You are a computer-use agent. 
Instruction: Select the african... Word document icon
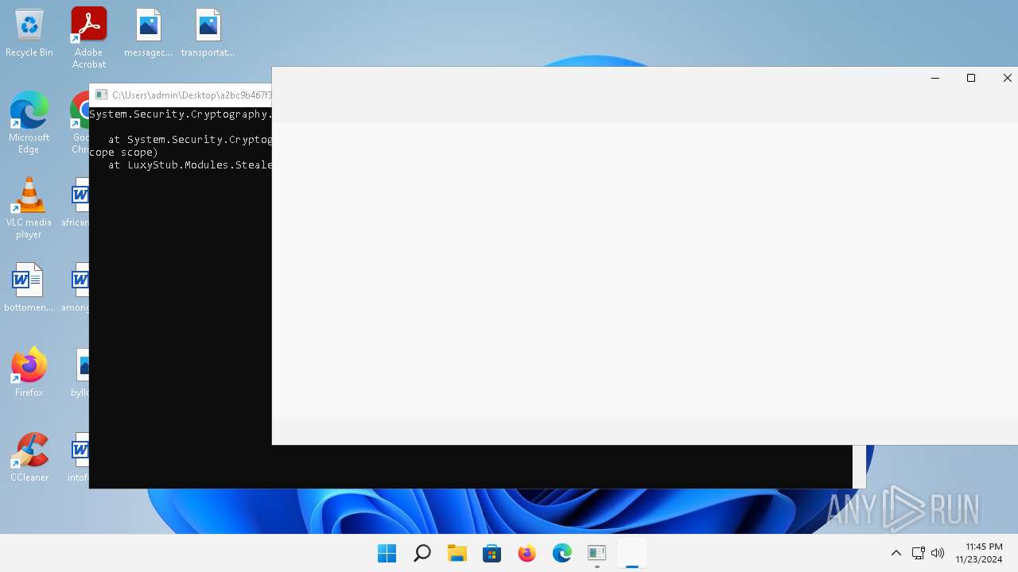coord(77,202)
